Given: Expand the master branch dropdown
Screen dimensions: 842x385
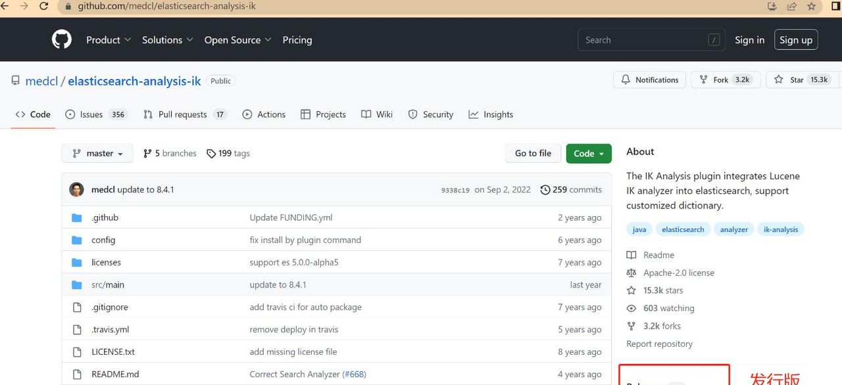Looking at the screenshot, I should click(97, 152).
